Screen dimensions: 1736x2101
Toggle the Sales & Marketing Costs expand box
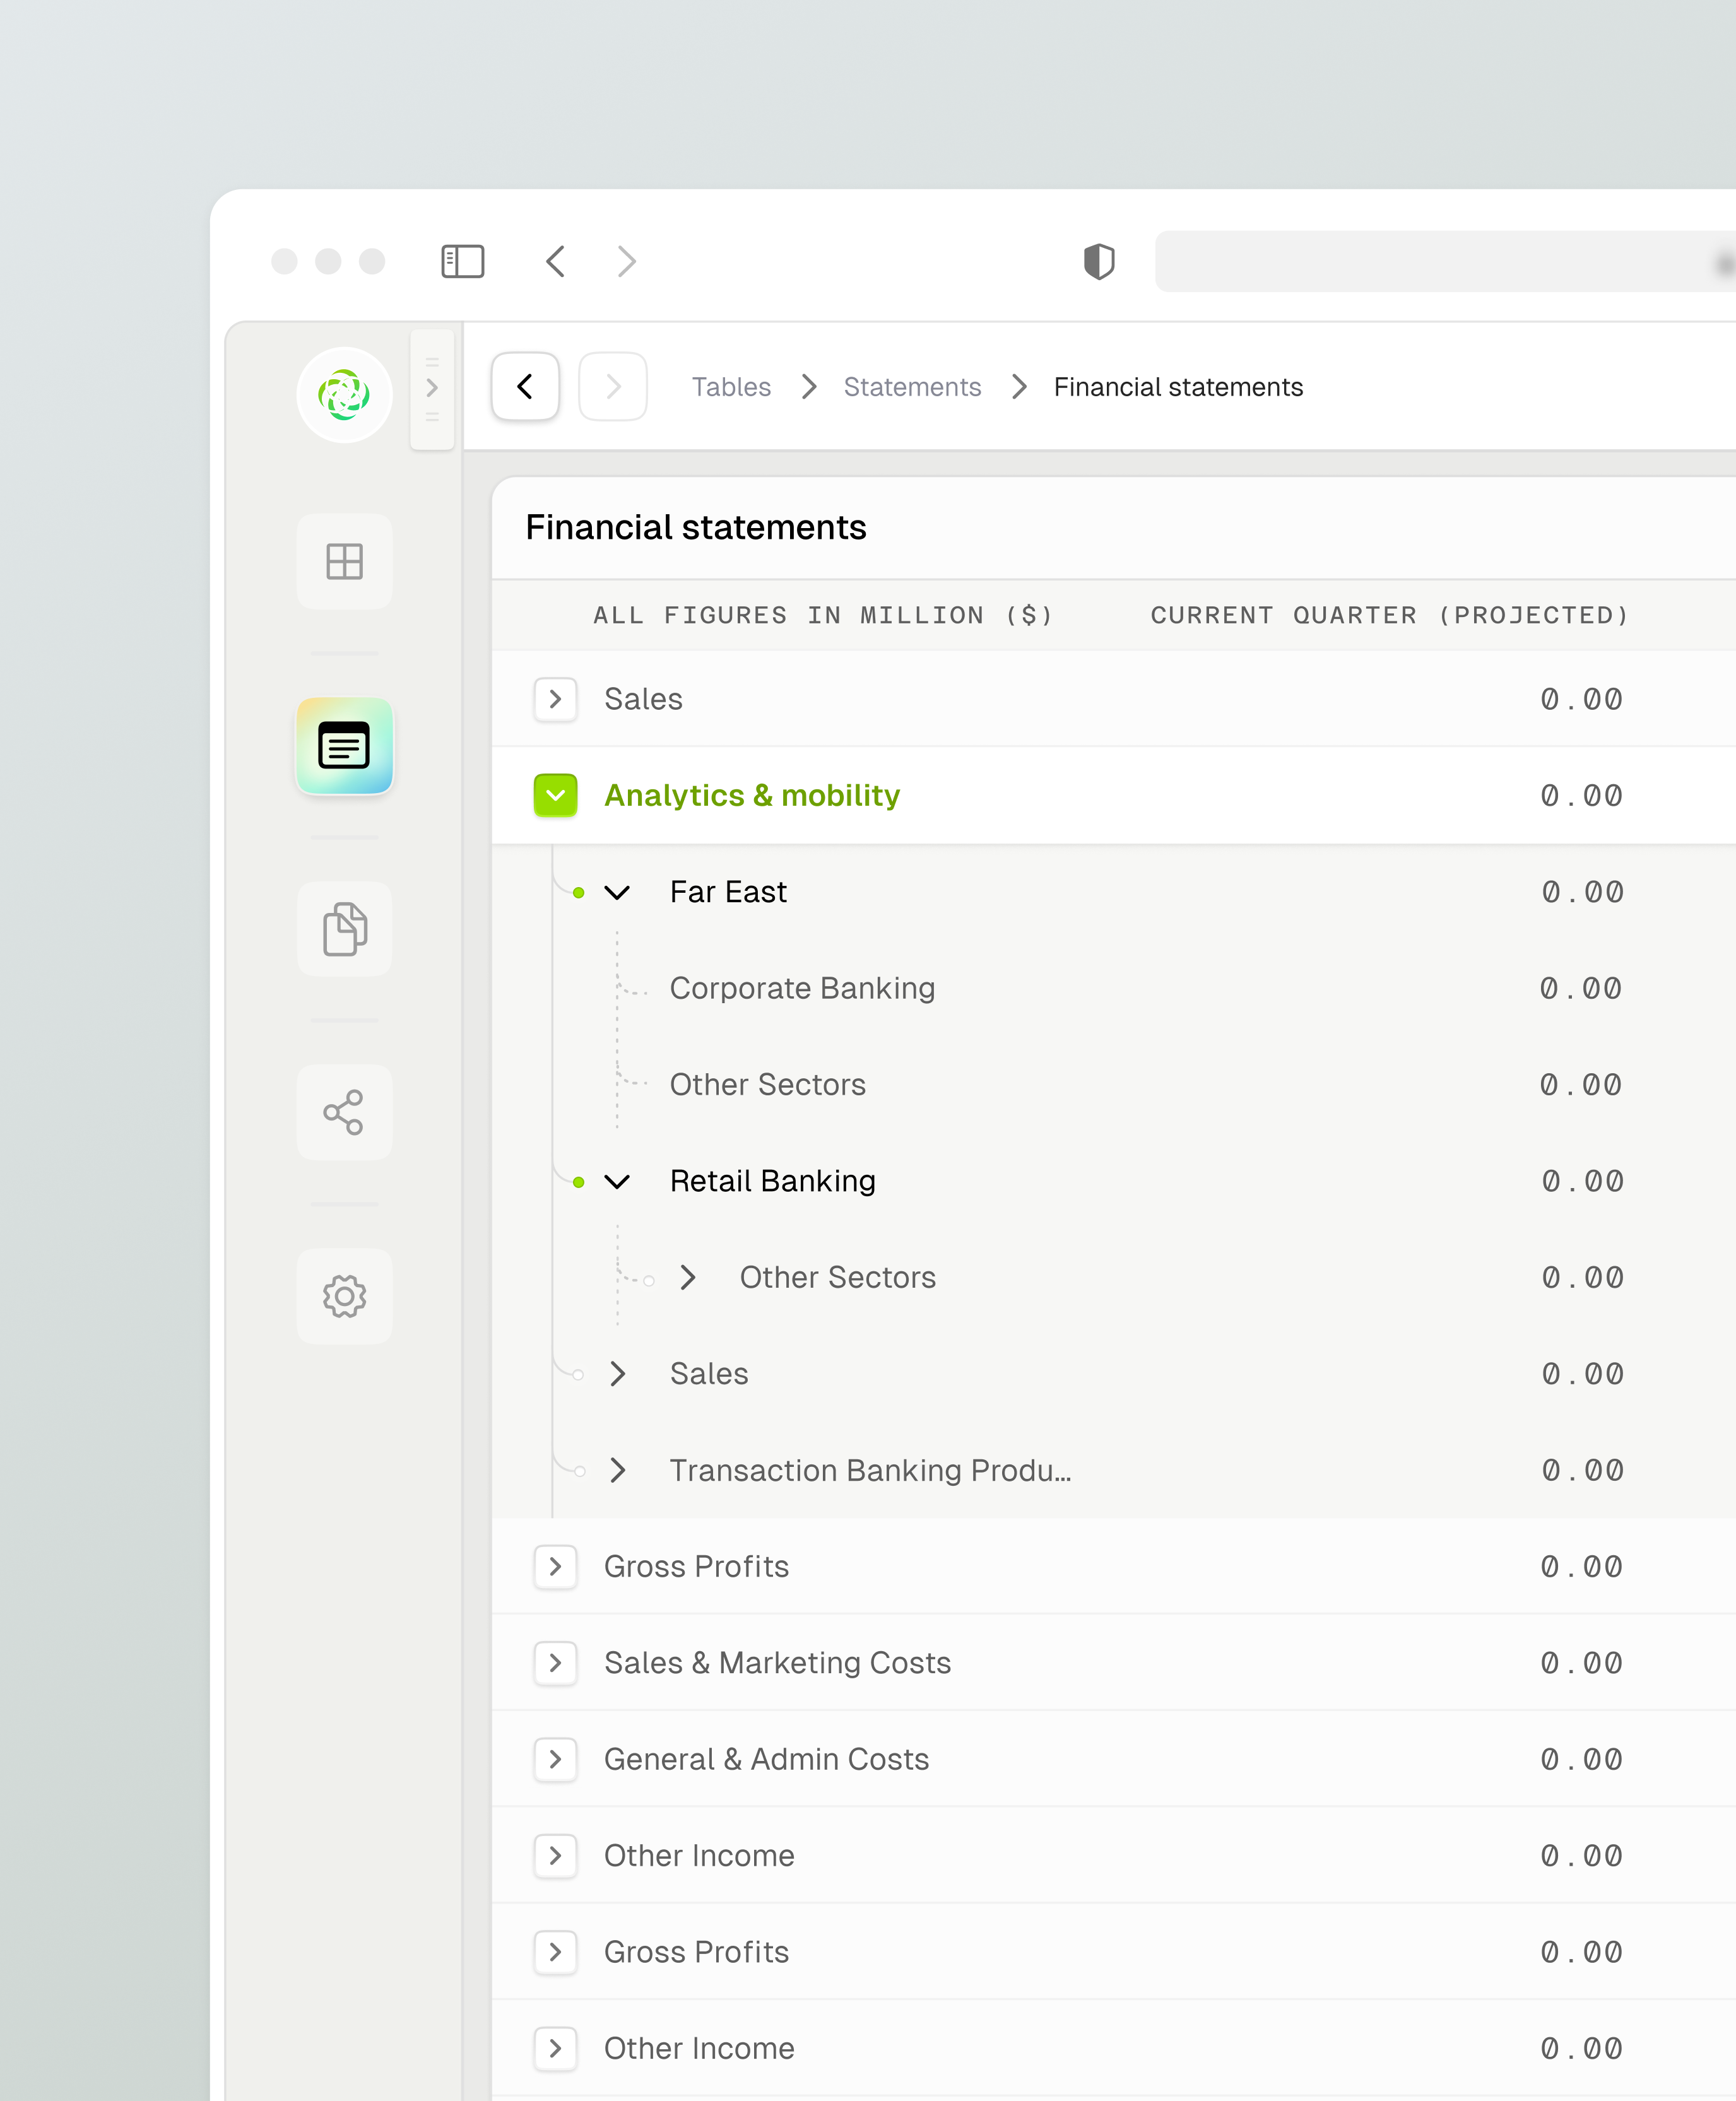[555, 1663]
